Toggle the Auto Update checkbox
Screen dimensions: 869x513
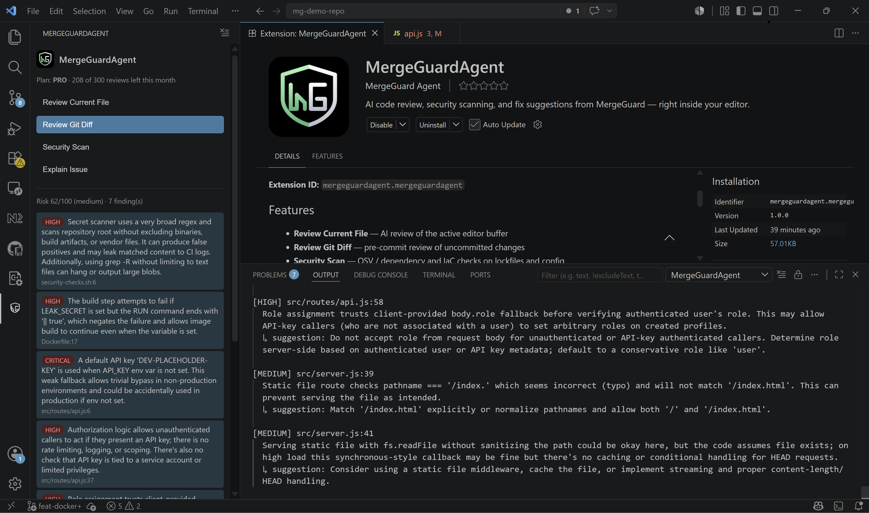point(474,124)
